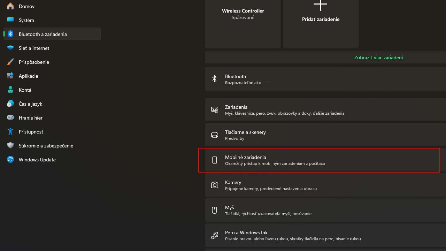Click the Windows Update sync icon
446x251 pixels.
point(10,160)
